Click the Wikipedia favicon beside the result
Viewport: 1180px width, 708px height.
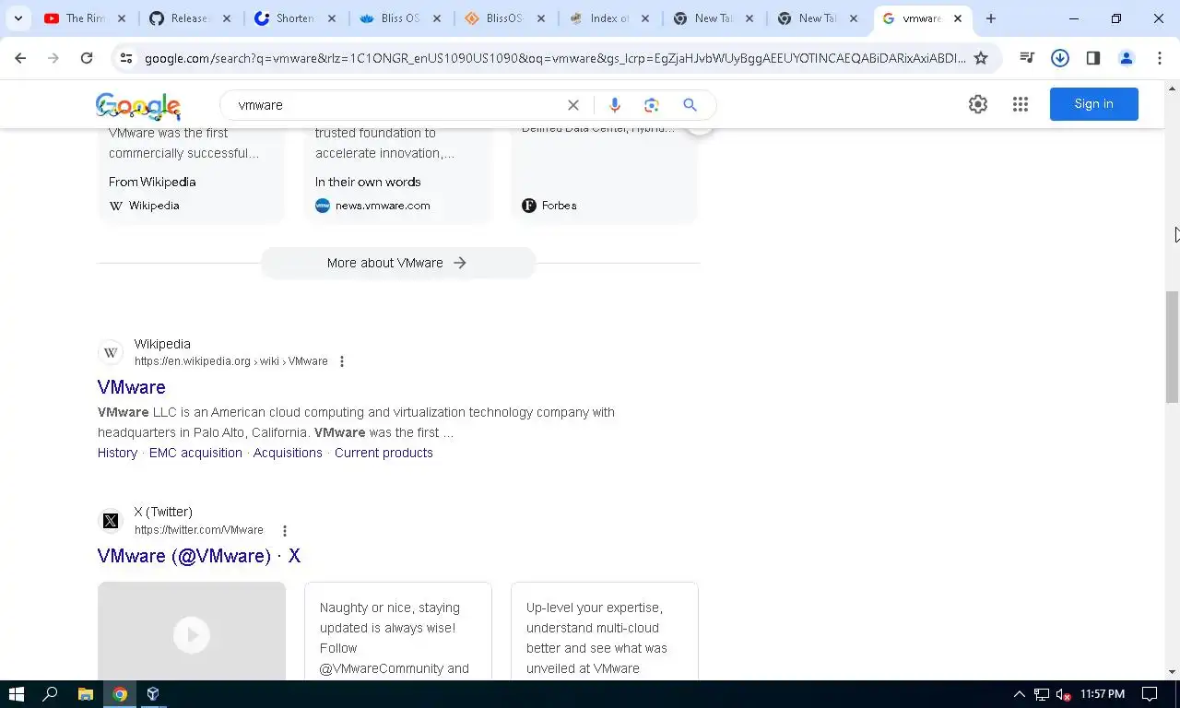111,352
